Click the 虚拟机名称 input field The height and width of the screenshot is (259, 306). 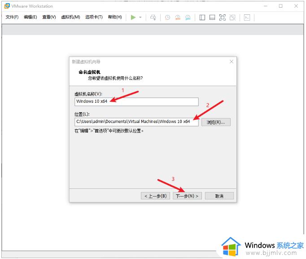(136, 102)
